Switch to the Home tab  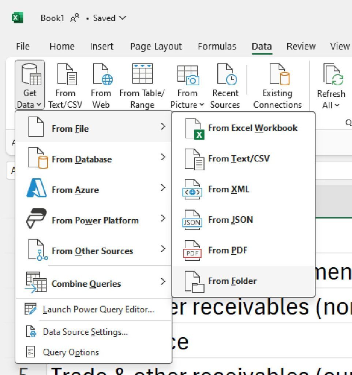point(62,46)
